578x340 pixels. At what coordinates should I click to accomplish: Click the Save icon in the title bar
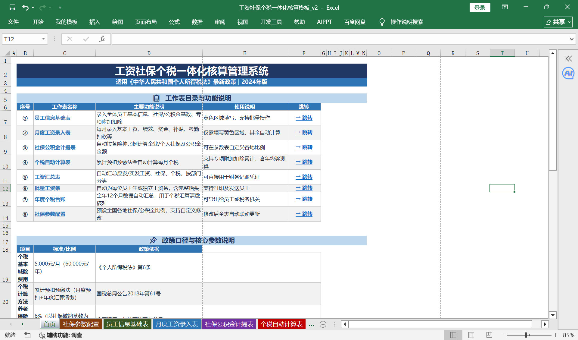click(x=12, y=8)
